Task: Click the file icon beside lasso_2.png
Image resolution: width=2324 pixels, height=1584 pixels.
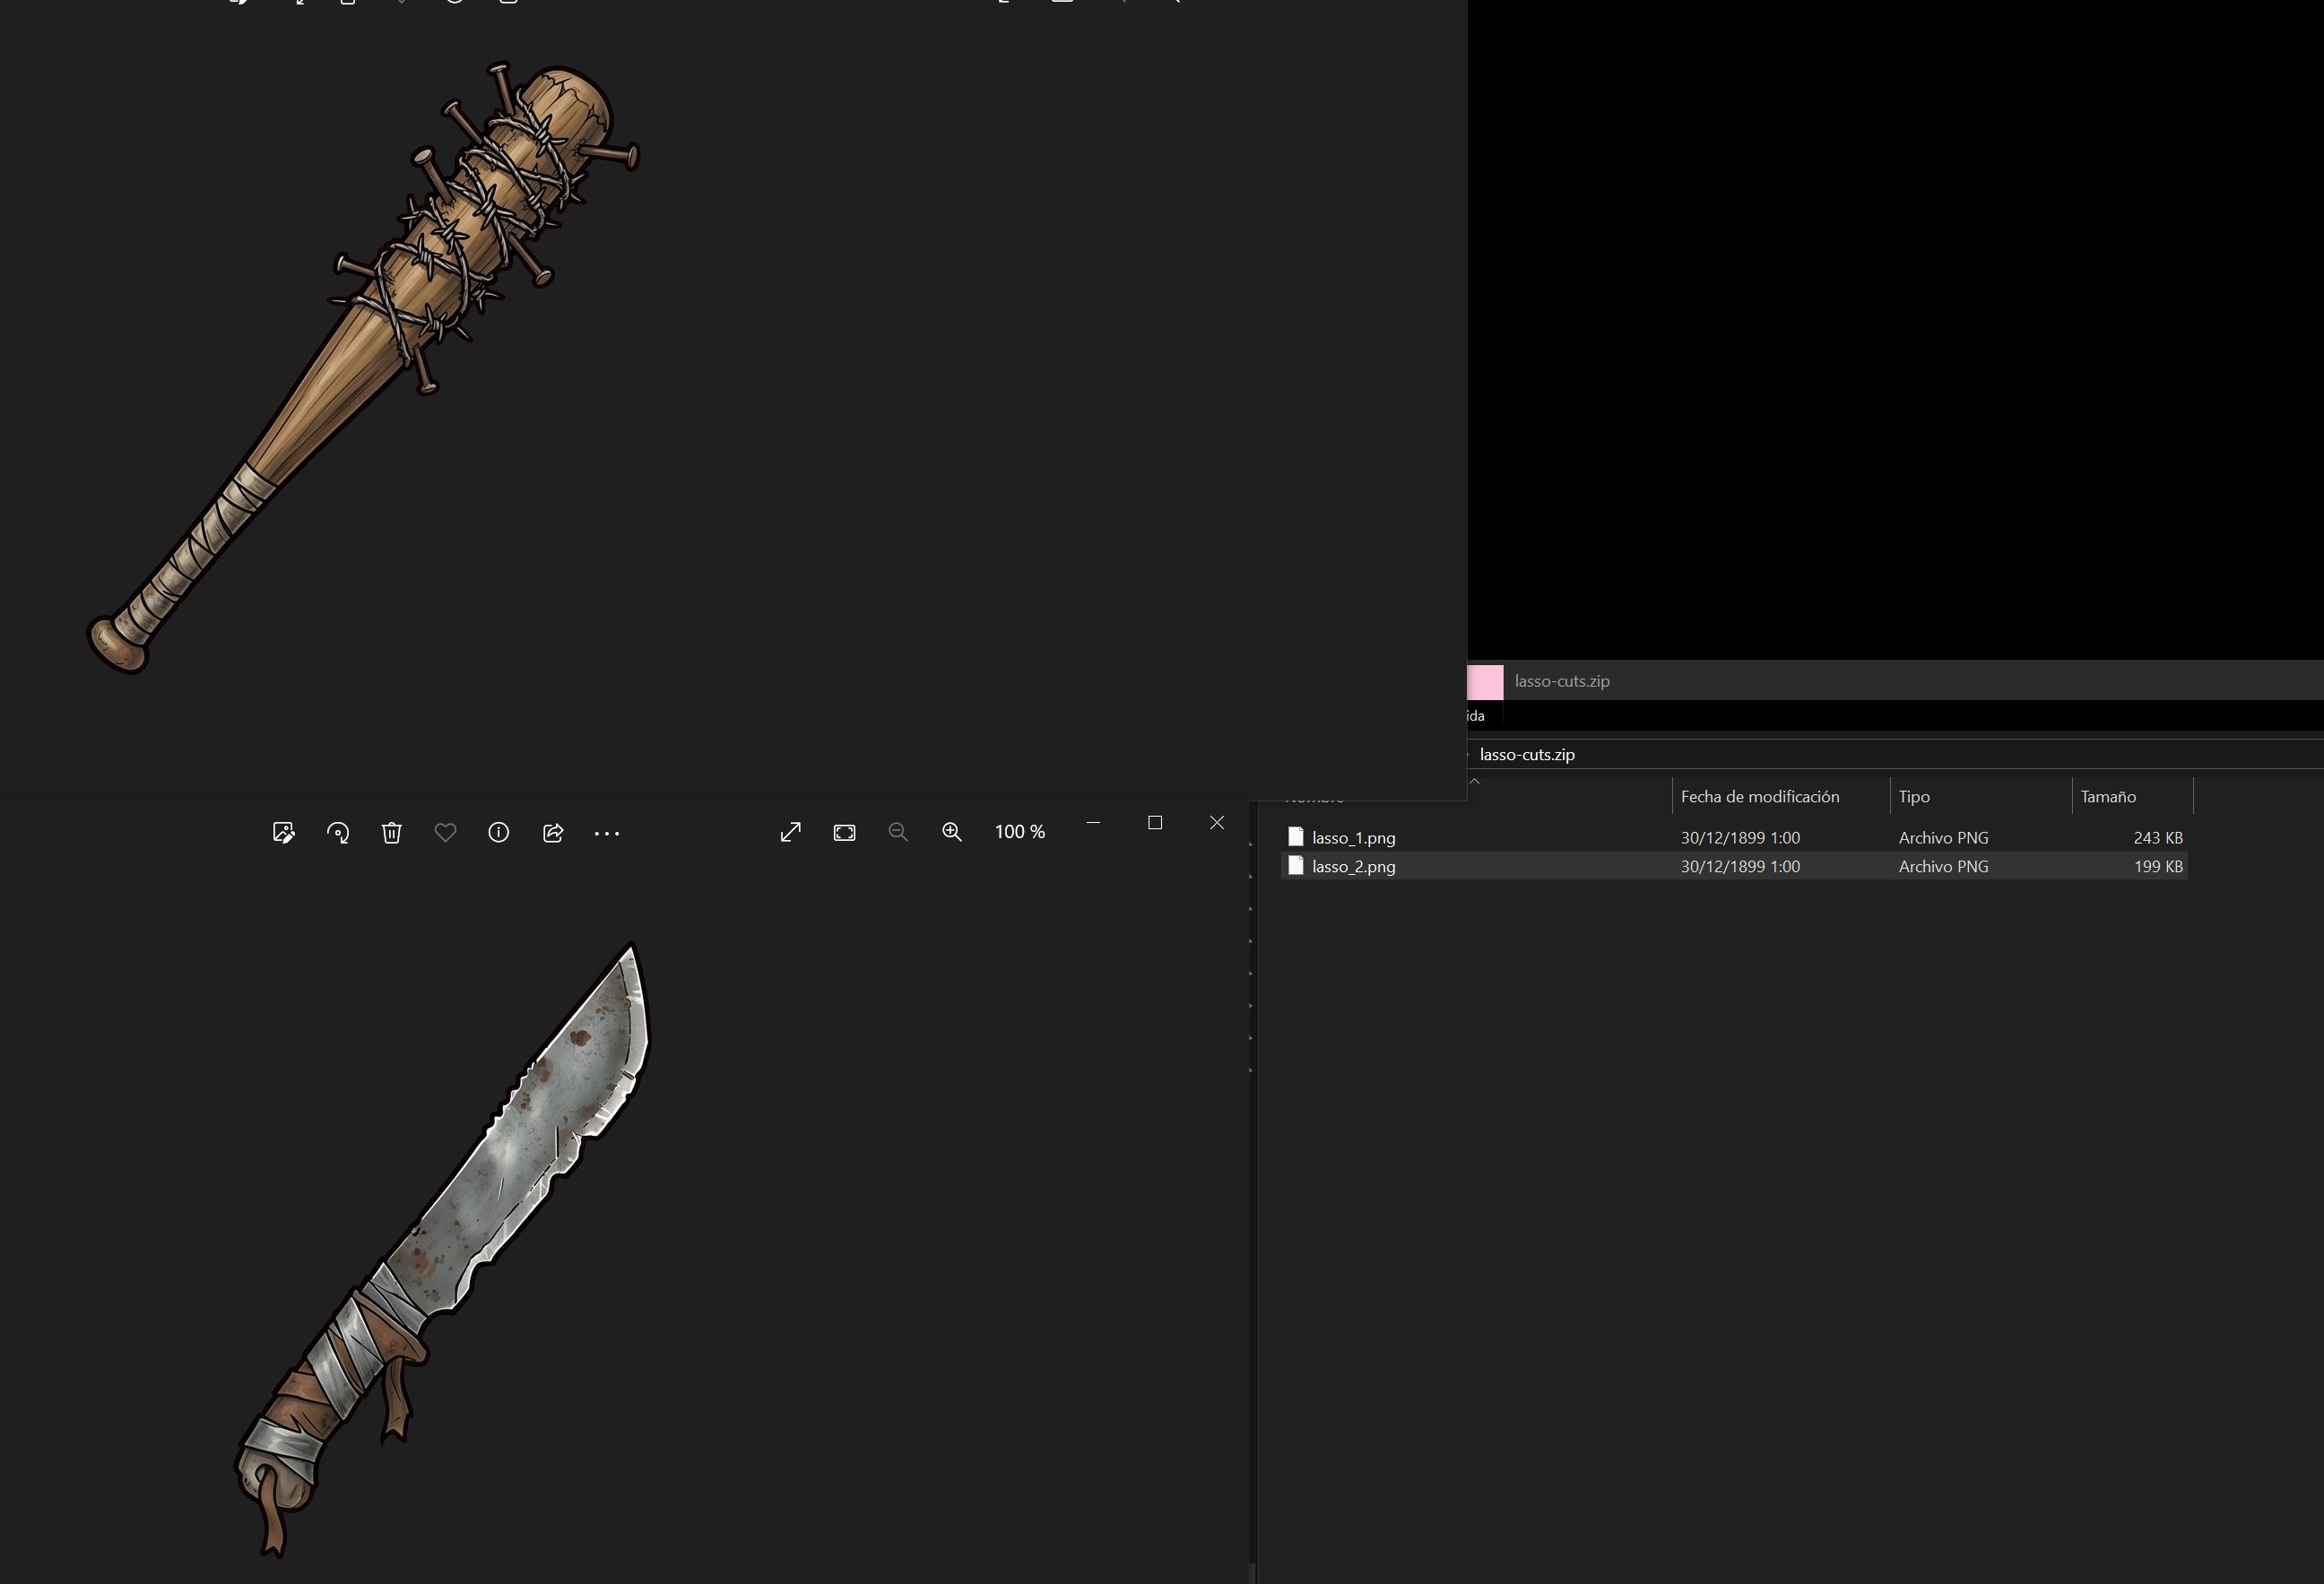Action: (1296, 866)
